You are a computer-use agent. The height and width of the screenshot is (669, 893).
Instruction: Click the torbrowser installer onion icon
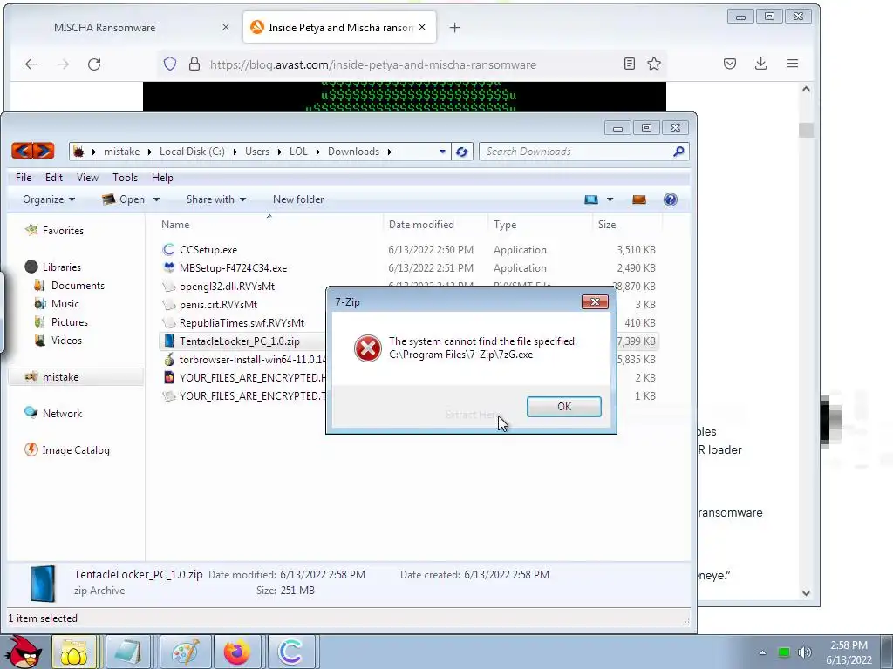[168, 360]
